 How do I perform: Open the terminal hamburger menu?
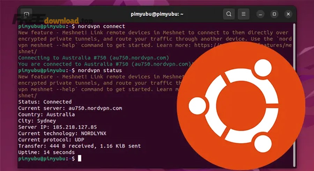(x=244, y=14)
